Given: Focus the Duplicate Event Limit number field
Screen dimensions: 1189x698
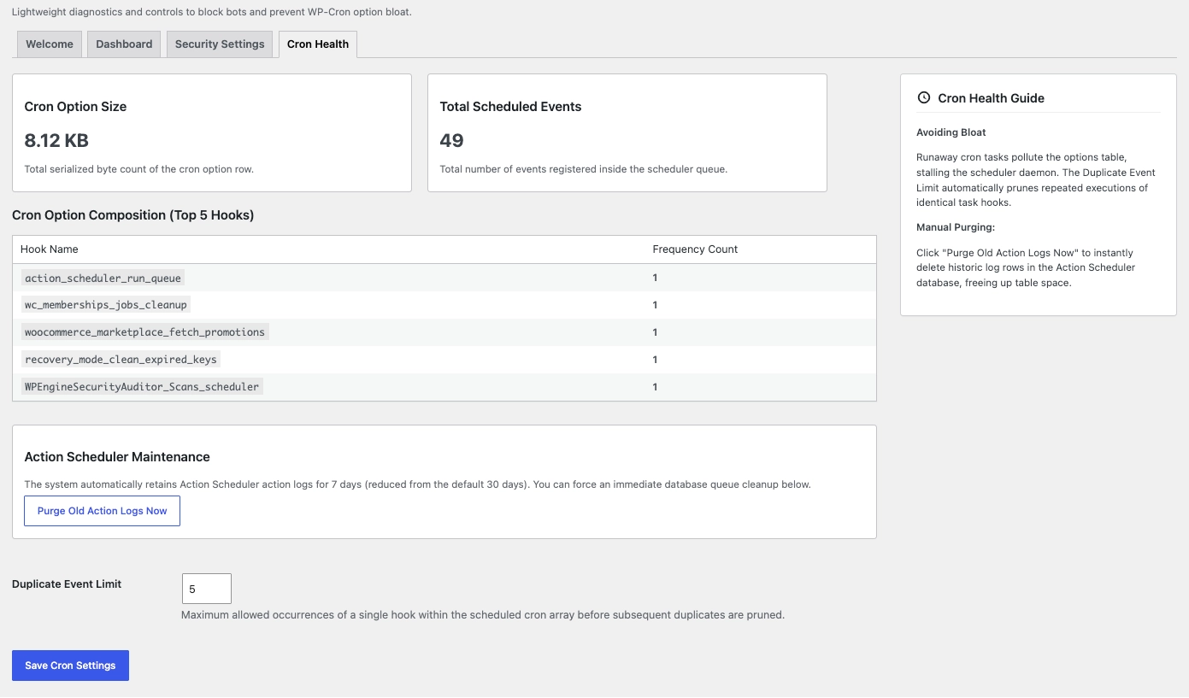Looking at the screenshot, I should point(207,589).
